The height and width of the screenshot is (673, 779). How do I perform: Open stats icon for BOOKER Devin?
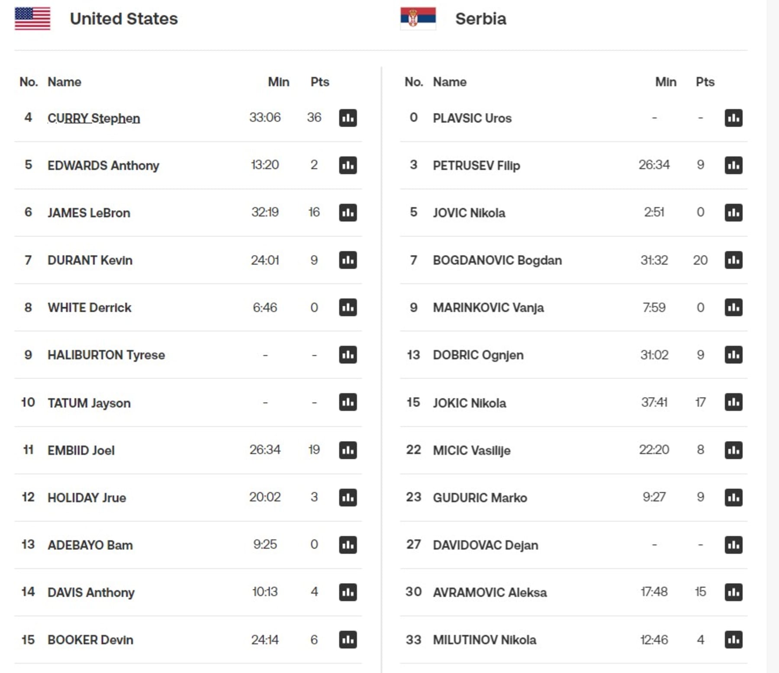point(348,639)
